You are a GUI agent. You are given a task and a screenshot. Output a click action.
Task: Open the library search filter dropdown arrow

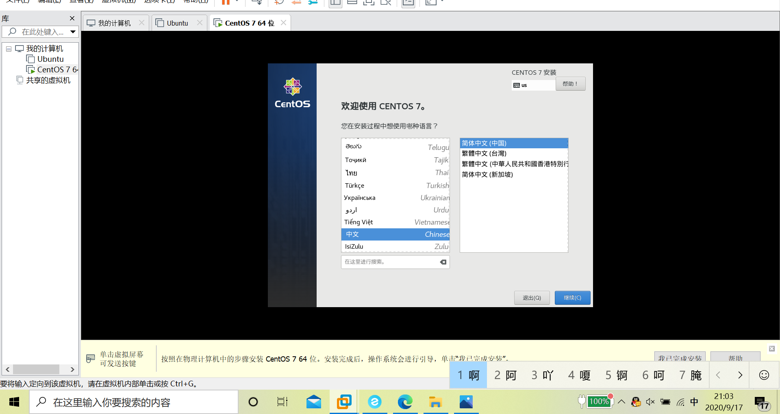click(73, 32)
